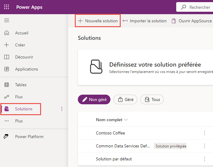The width and height of the screenshot is (213, 167).
Task: Click the Solution privilégiée badge
Action: click(170, 146)
